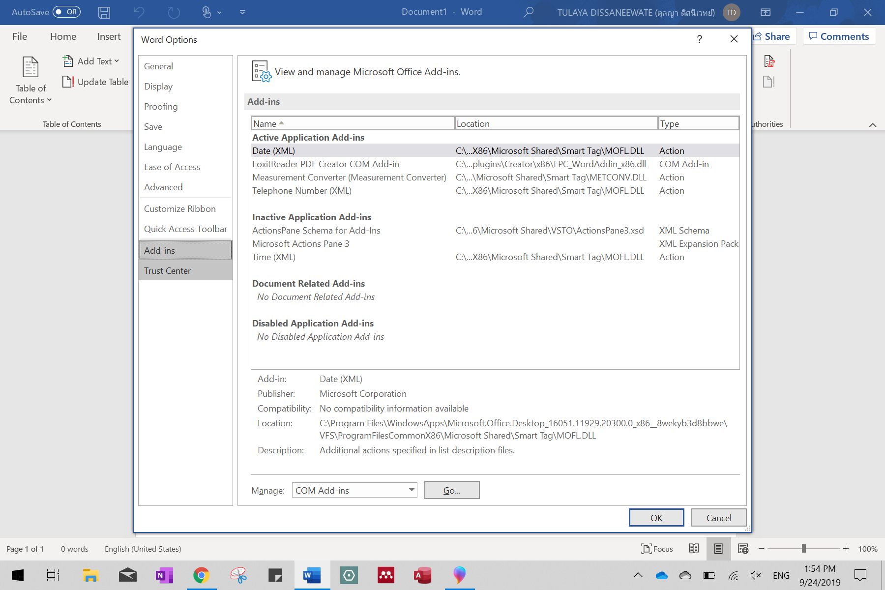Open Ease of Access options

pyautogui.click(x=185, y=167)
